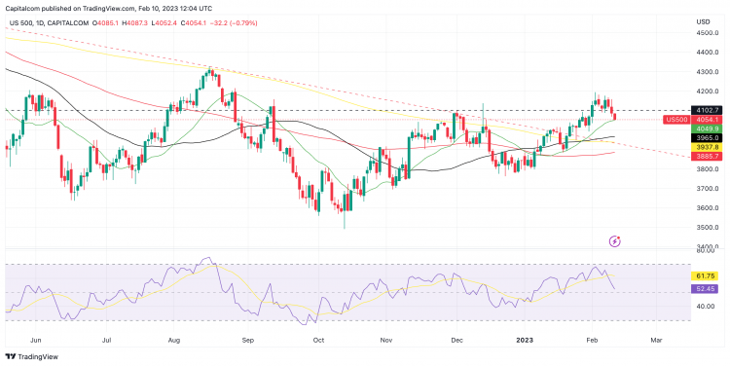Click the yellow 61.75 RSI average label
730x366 pixels.
point(705,275)
